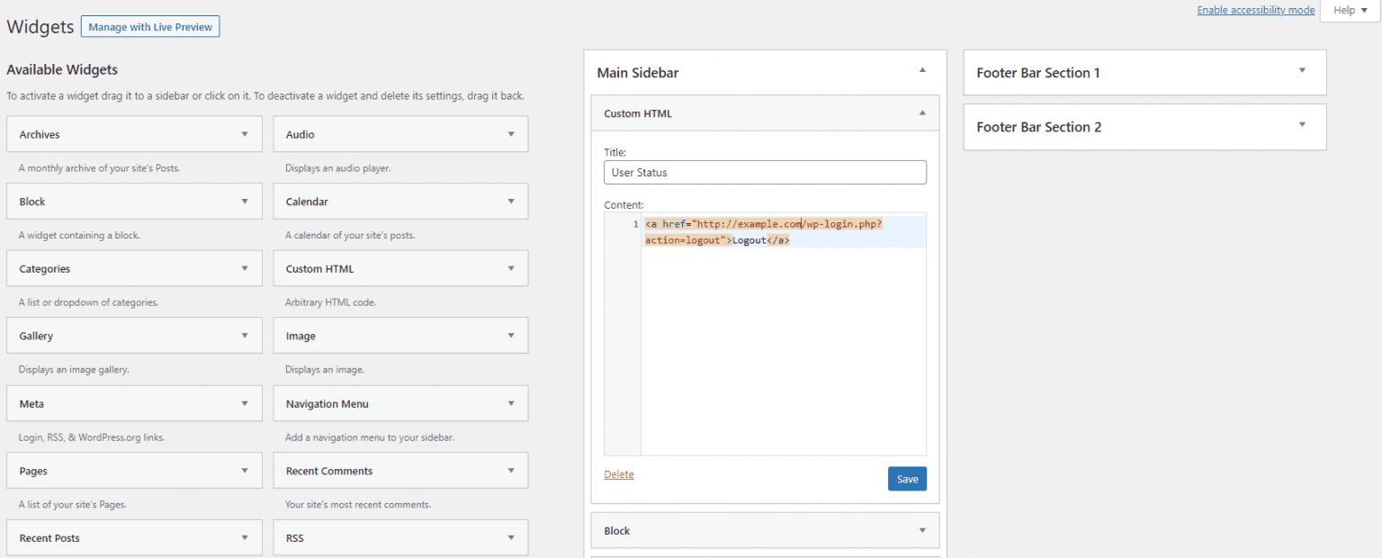1382x558 pixels.
Task: Click Enable accessibility mode link
Action: pyautogui.click(x=1256, y=10)
